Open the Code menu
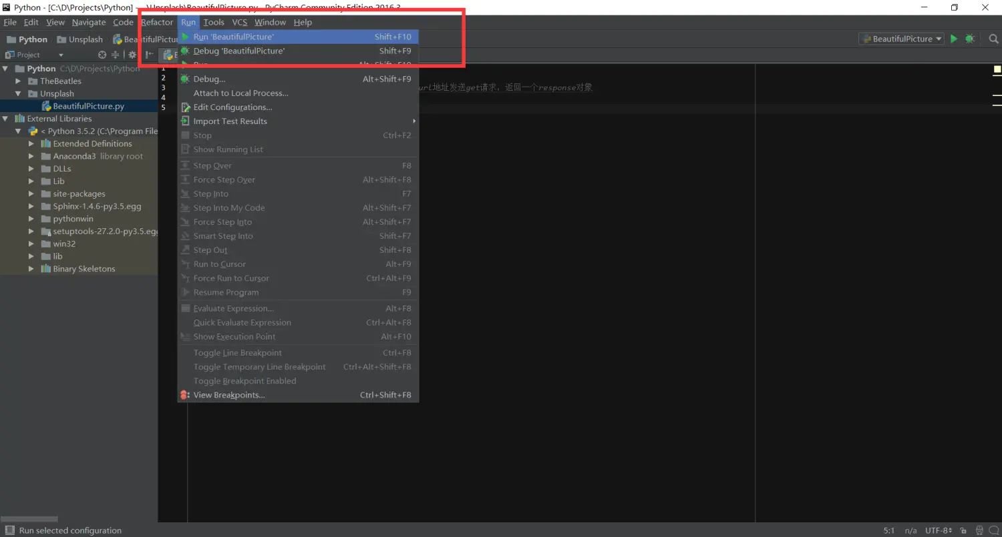The width and height of the screenshot is (1002, 537). coord(123,22)
